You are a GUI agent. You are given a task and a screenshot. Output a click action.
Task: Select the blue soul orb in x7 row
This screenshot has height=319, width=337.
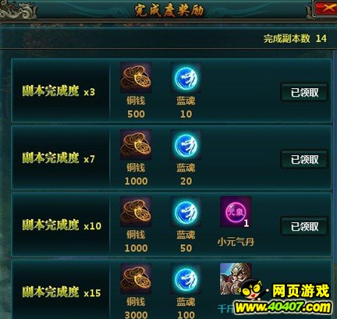(186, 145)
